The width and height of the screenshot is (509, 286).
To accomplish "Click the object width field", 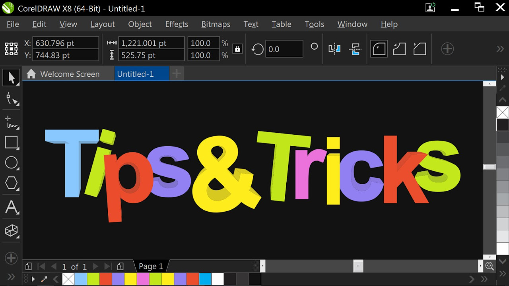I will 152,43.
